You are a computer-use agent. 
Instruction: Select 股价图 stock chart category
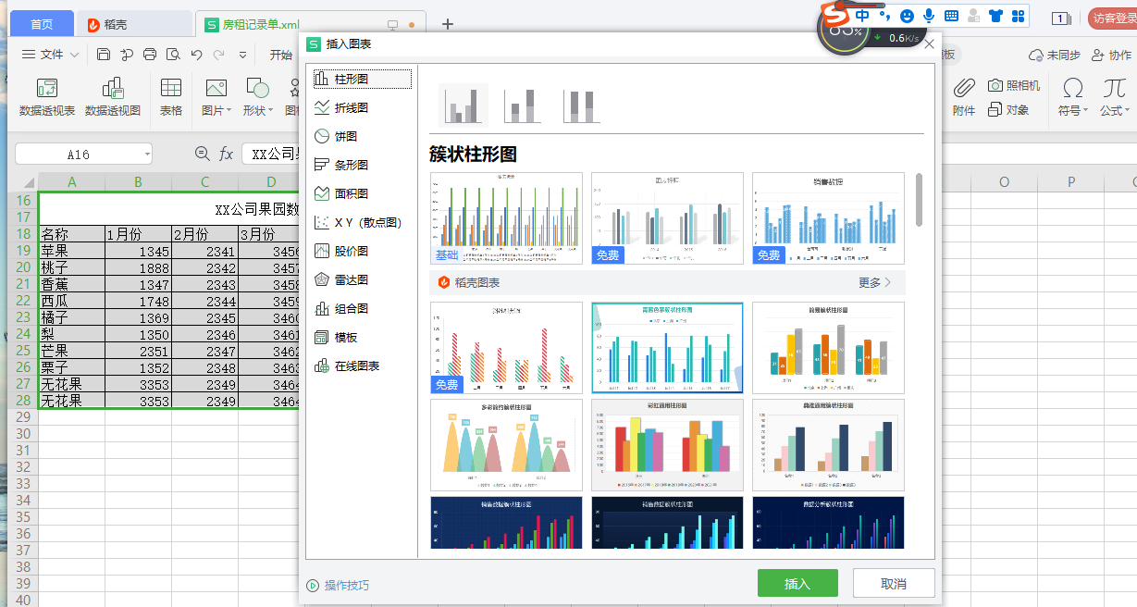click(341, 252)
